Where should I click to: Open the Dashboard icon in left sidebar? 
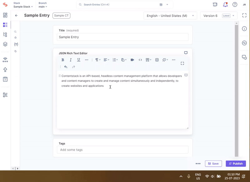tap(5, 15)
